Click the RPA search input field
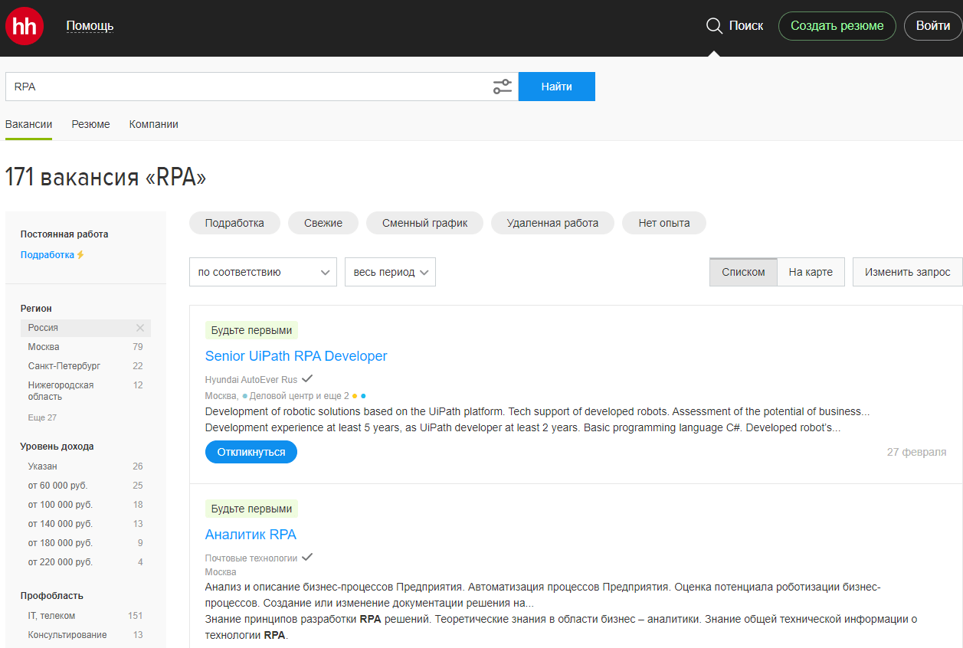Image resolution: width=963 pixels, height=648 pixels. (x=245, y=87)
